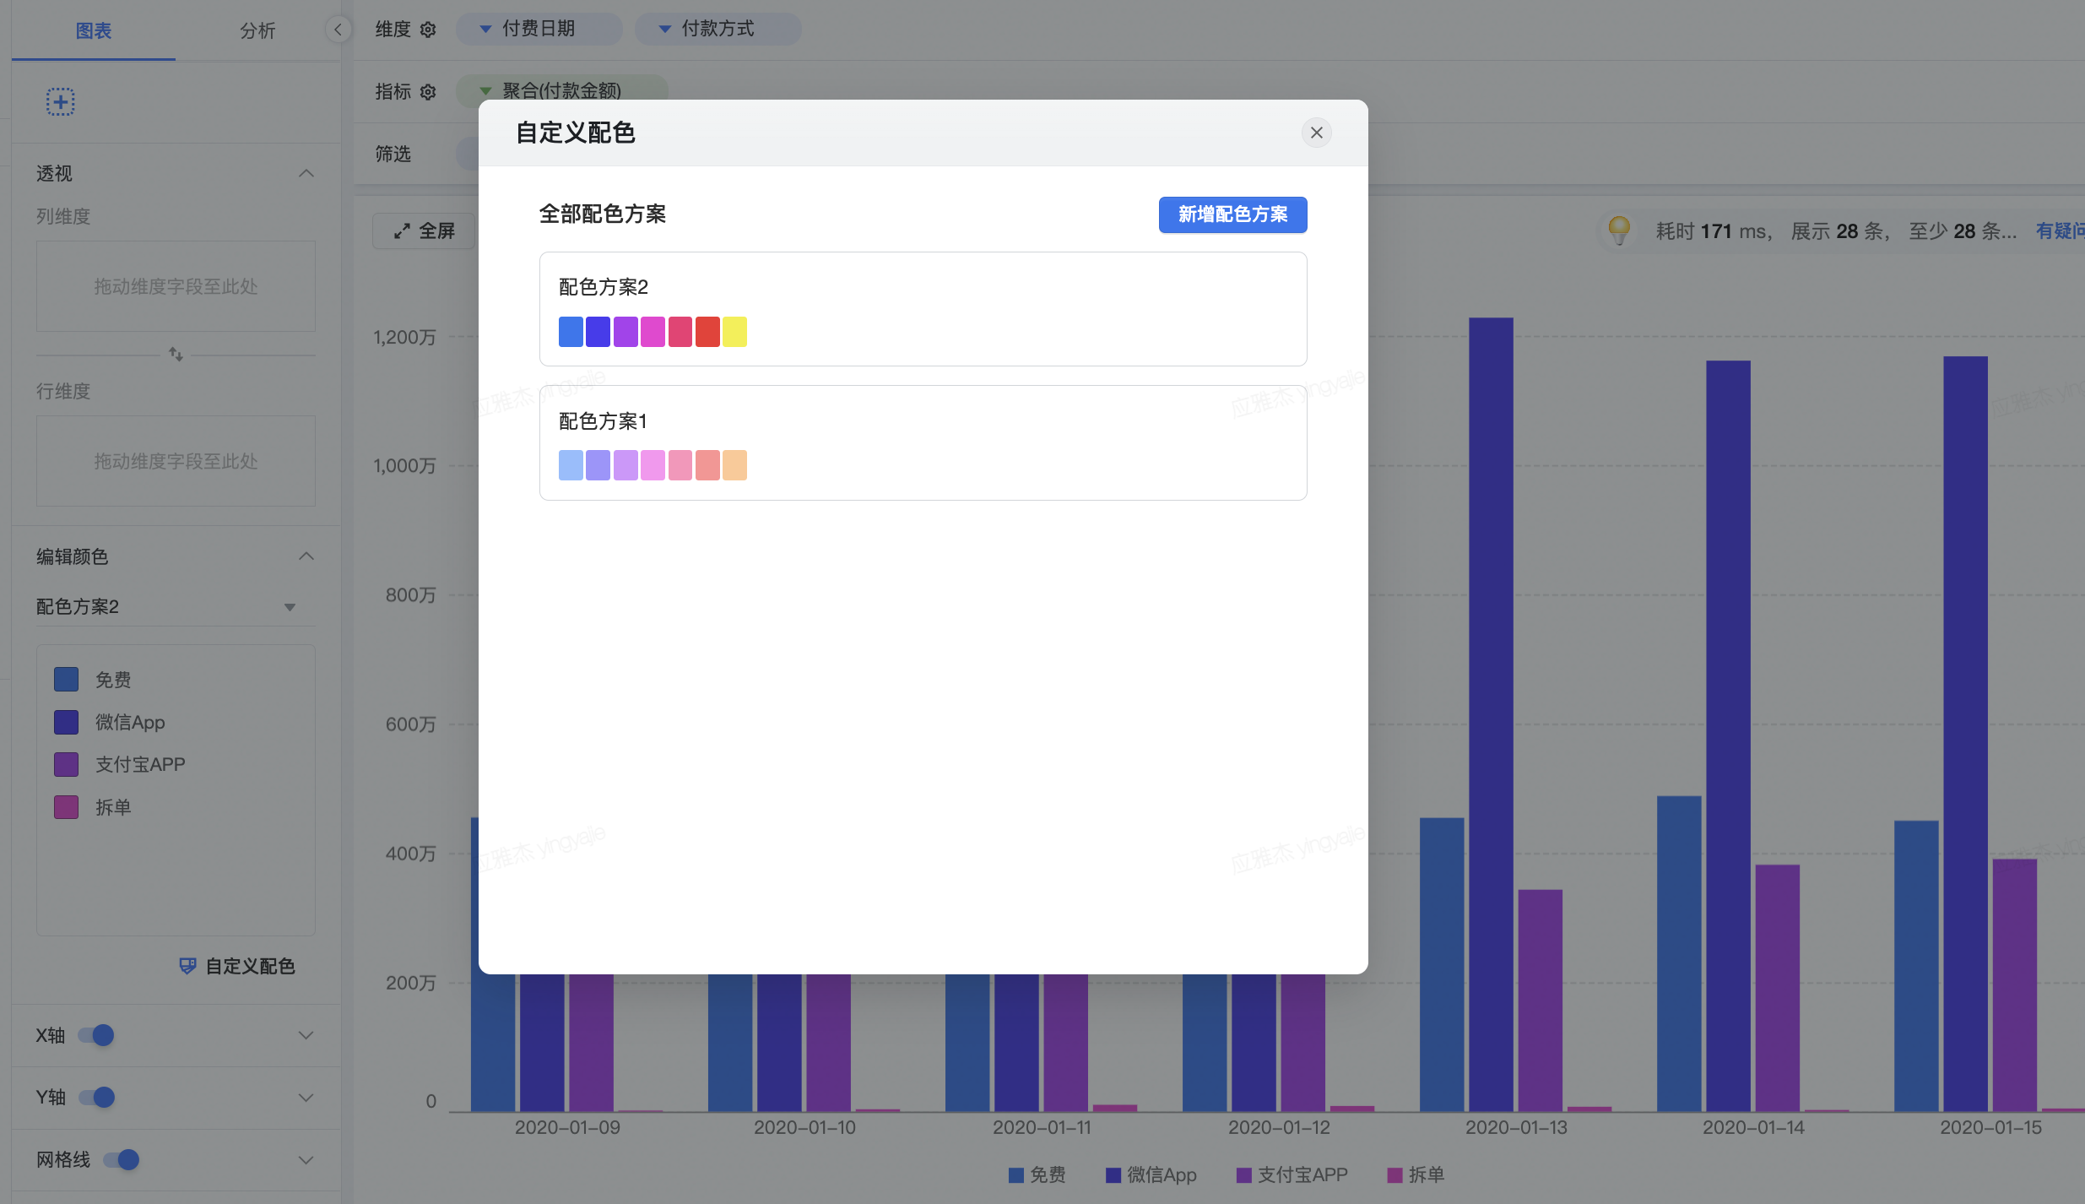Click the 有疑问 link

tap(2060, 230)
